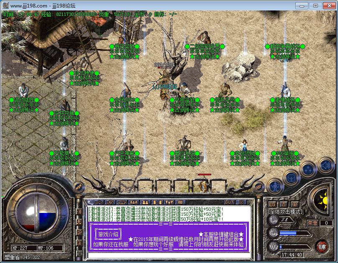The width and height of the screenshot is (338, 263).
Task: Toggle the hierarchy chat channel button
Action: (x=79, y=222)
